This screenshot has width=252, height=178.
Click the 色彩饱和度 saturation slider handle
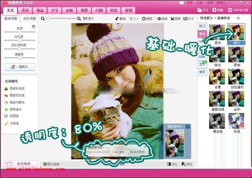click(20, 49)
